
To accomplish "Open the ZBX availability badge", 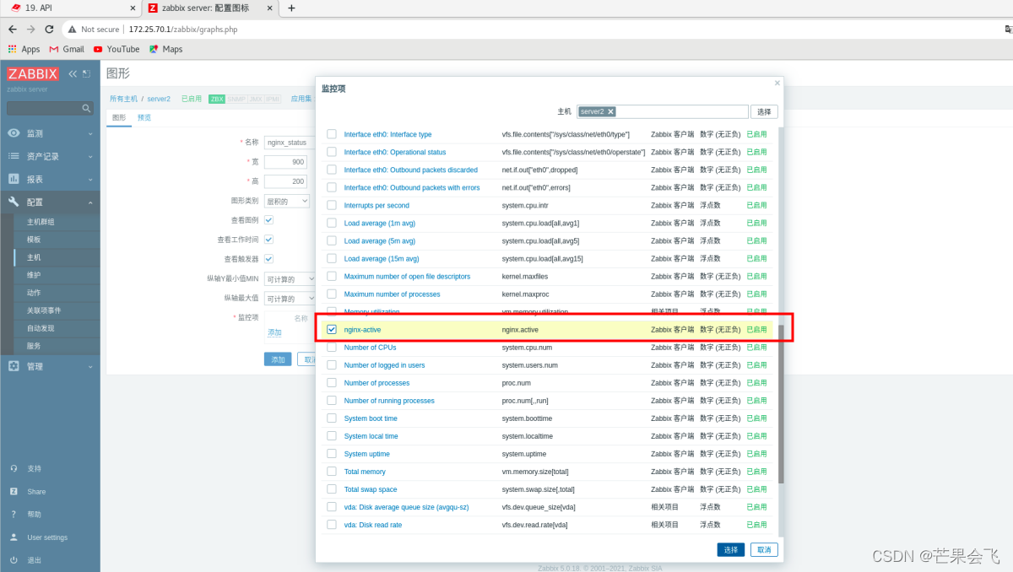I will [x=217, y=99].
